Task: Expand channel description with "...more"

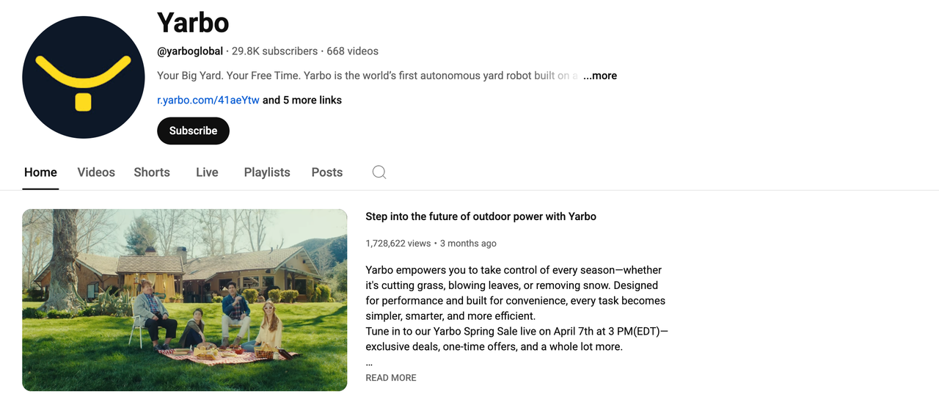Action: (x=600, y=76)
